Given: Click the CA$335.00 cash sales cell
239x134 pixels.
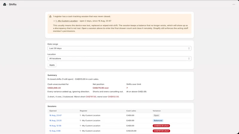Looking at the screenshot, I should (x=131, y=131).
